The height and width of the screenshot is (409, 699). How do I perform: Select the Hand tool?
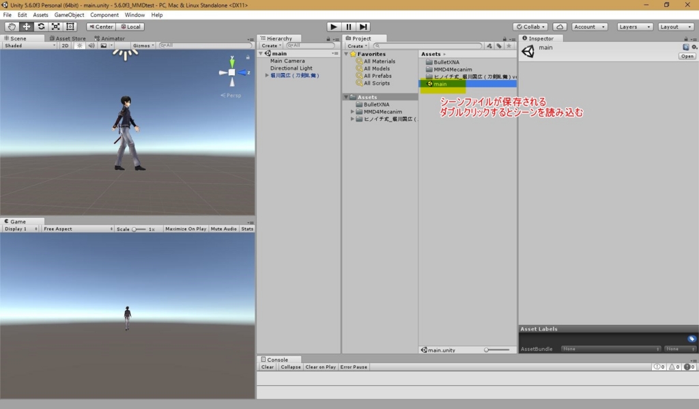pos(12,27)
